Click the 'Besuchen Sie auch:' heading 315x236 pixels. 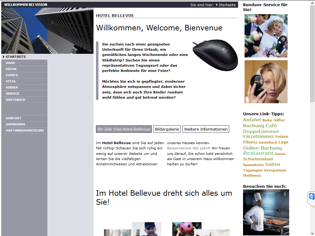pos(265,187)
